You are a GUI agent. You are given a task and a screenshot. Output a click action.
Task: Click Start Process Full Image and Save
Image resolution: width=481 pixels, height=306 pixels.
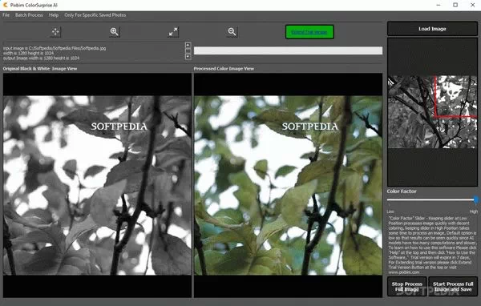click(x=453, y=287)
